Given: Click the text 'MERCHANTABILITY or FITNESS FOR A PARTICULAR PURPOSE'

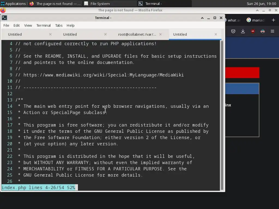Looking at the screenshot, I should click(x=93, y=169).
